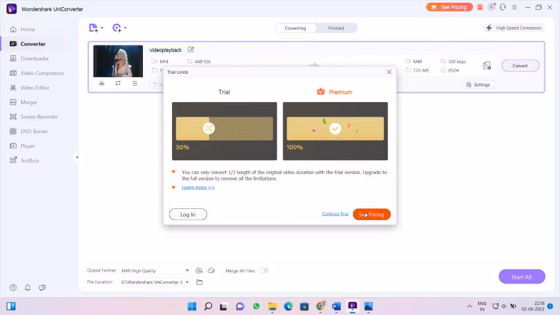
Task: Open Screen Recorder in the sidebar
Action: tap(34, 117)
